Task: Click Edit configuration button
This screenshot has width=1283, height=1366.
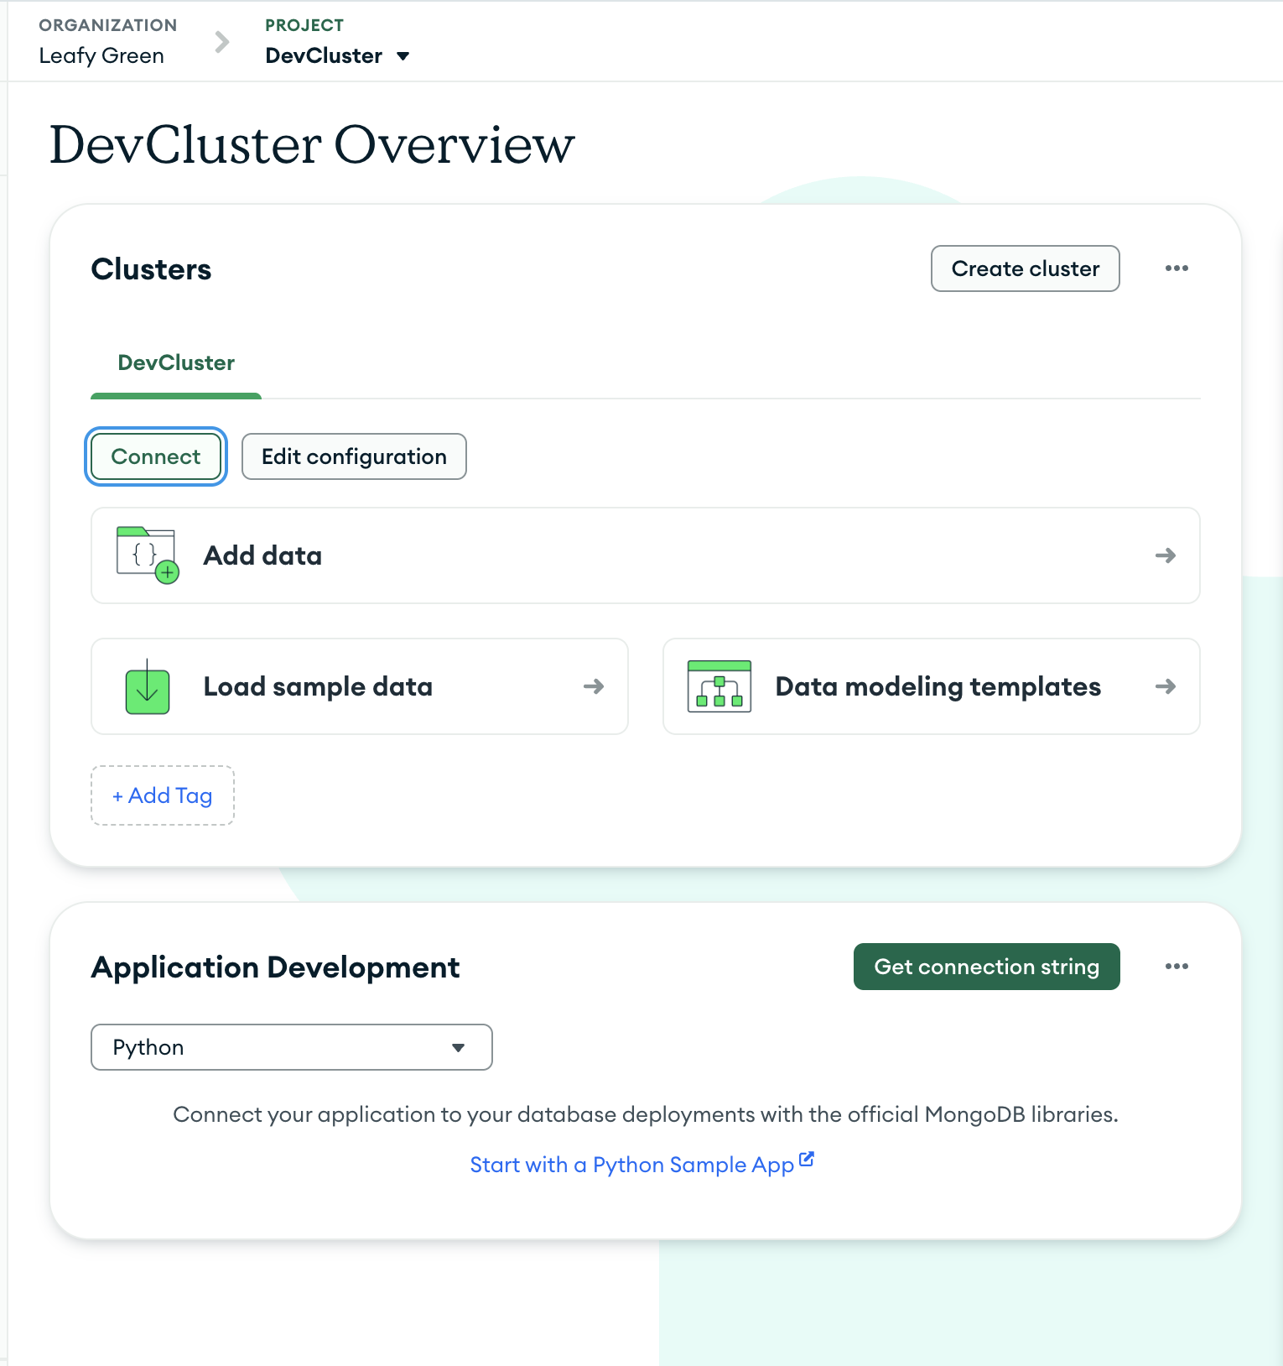Action: tap(354, 456)
